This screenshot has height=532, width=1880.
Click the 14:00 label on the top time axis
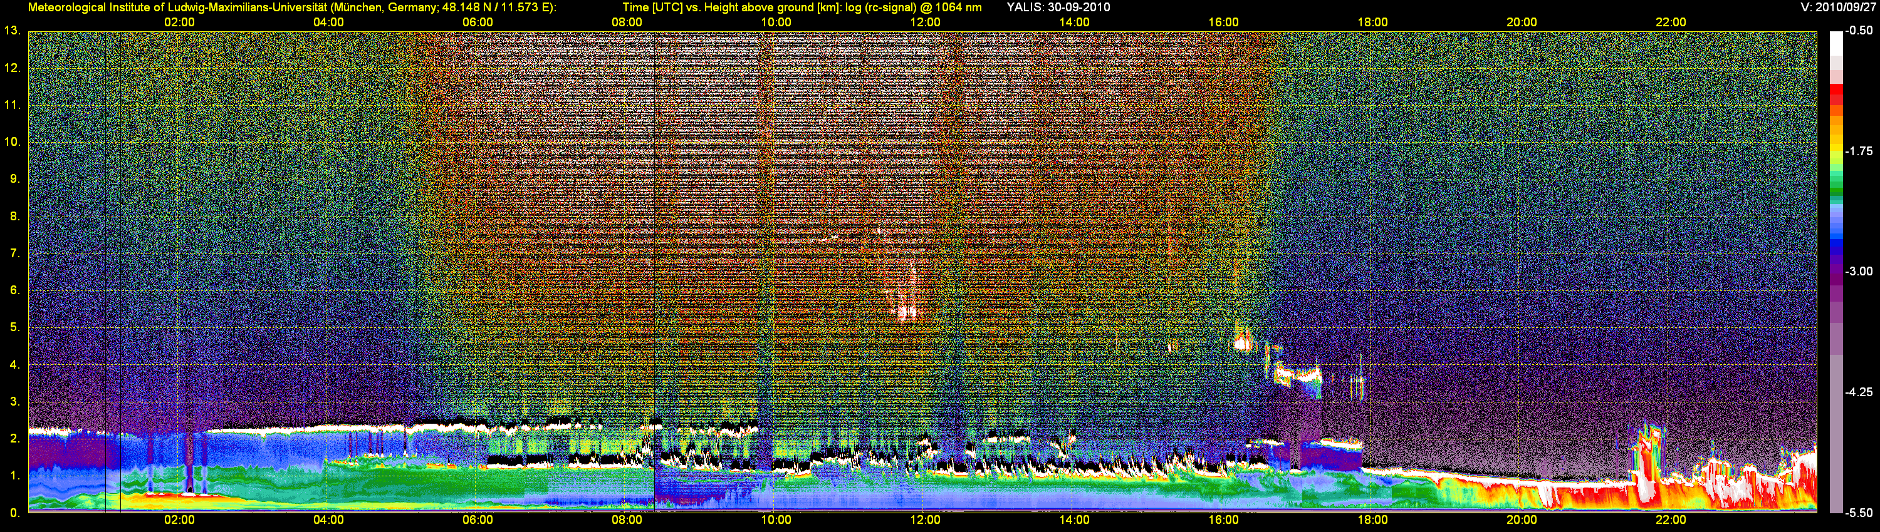pos(1074,23)
